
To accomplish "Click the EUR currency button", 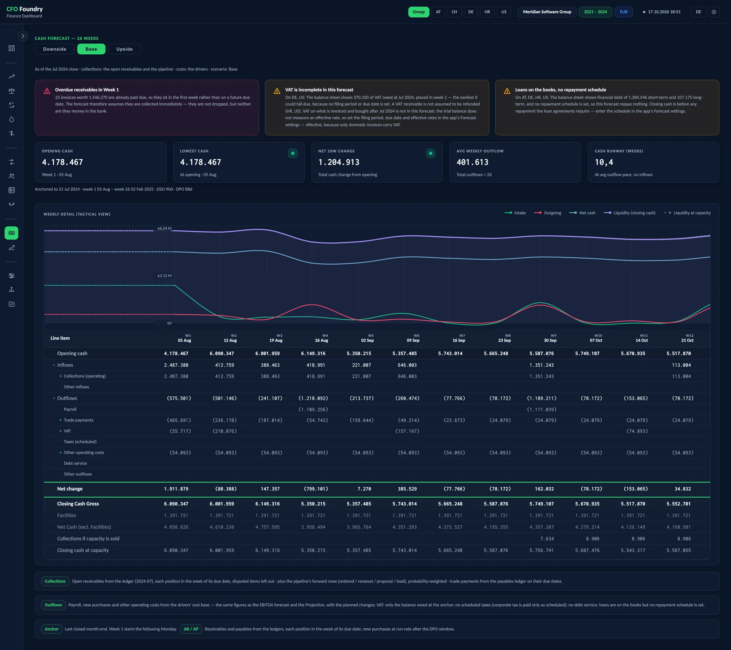I will click(624, 12).
